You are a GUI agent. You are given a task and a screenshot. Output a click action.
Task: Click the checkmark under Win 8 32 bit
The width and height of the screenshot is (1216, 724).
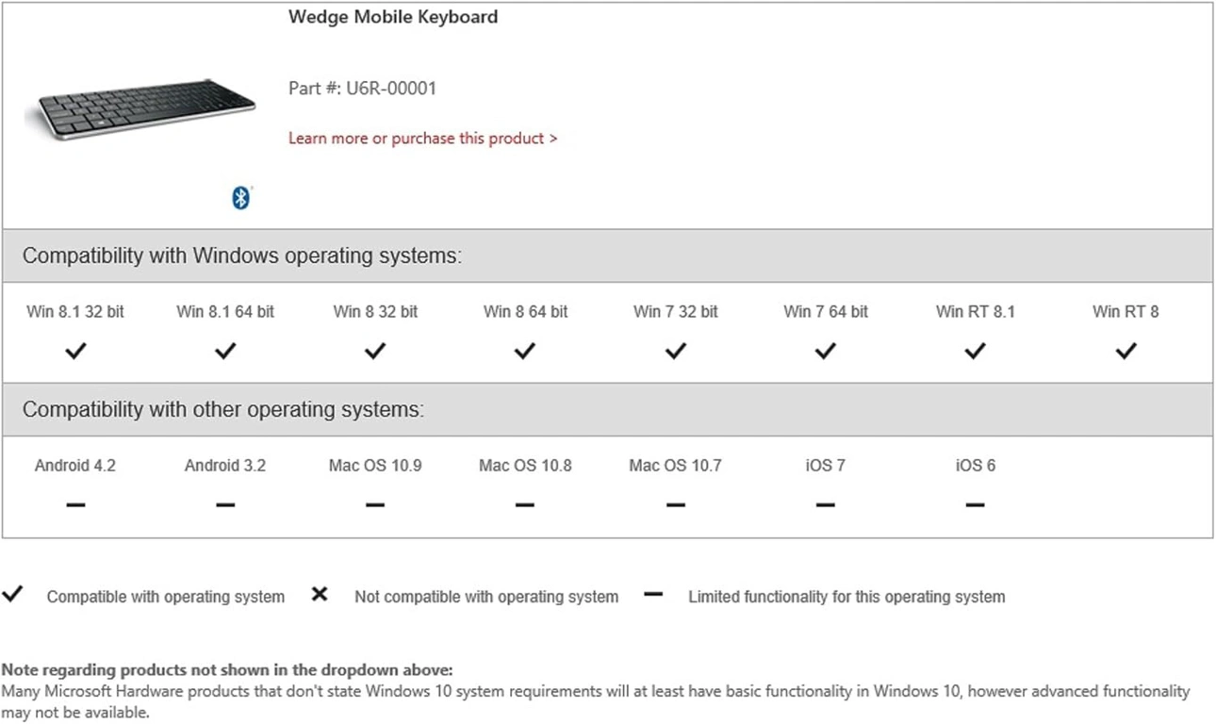click(375, 352)
